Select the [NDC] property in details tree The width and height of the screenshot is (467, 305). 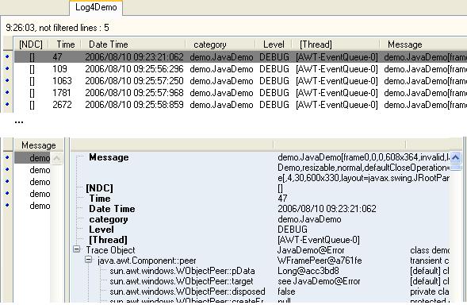coord(99,188)
